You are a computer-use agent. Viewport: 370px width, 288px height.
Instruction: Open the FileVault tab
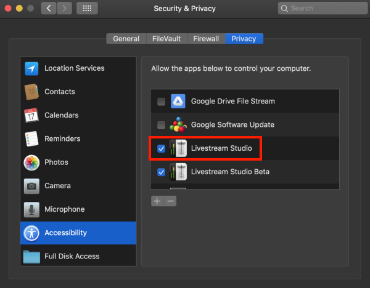(166, 39)
